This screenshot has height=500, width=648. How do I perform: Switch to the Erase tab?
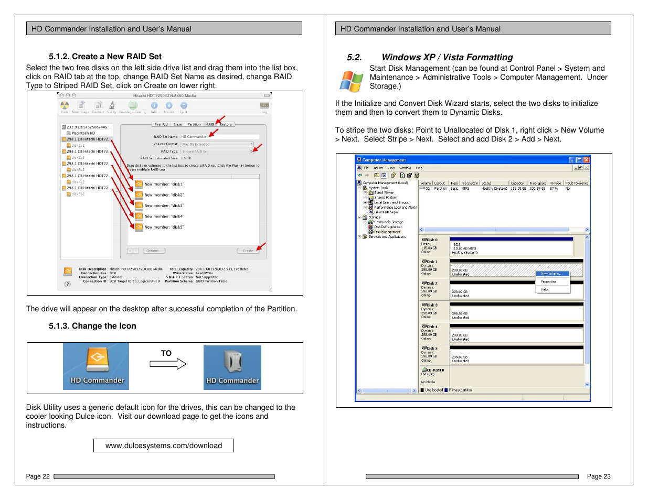[x=178, y=124]
